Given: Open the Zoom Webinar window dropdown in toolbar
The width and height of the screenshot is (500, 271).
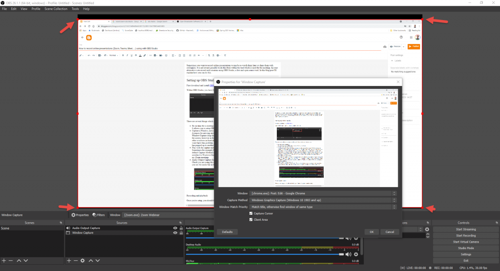Looking at the screenshot, I should tap(168, 215).
